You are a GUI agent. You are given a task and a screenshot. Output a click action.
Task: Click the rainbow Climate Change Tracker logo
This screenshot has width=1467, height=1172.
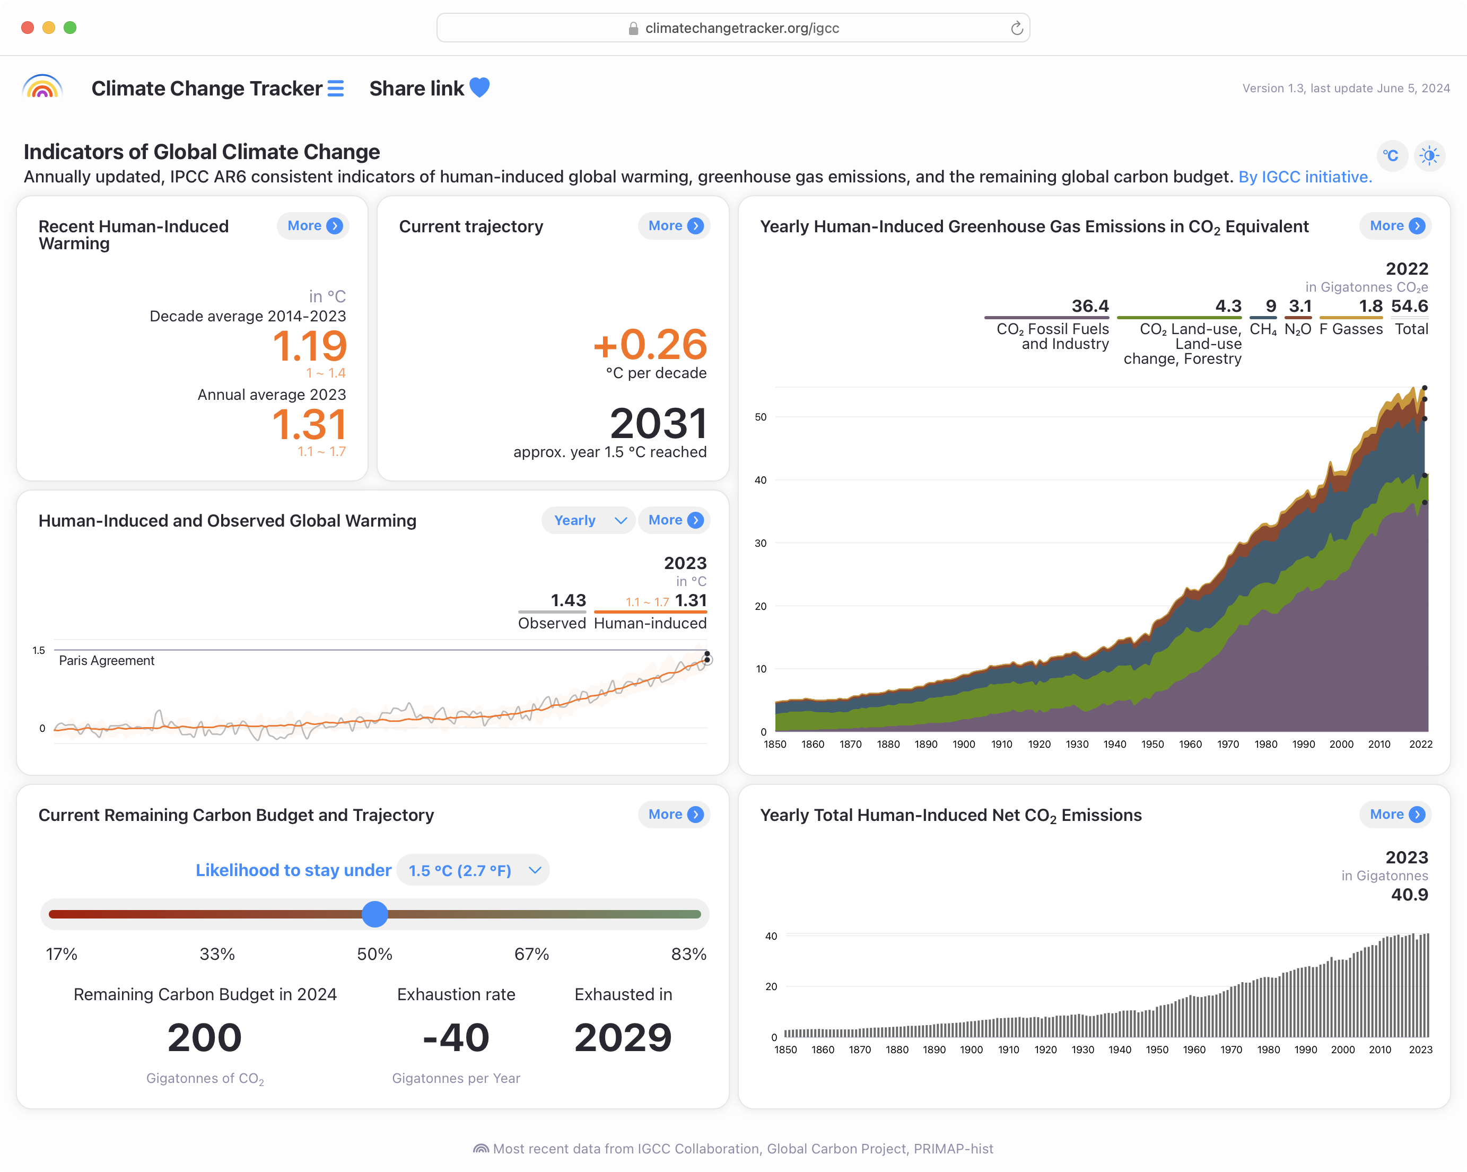[x=42, y=88]
